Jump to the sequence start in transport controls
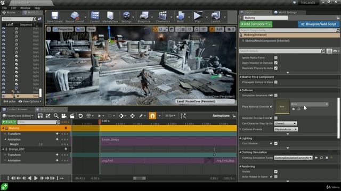341x191 pixels. (x=9, y=178)
